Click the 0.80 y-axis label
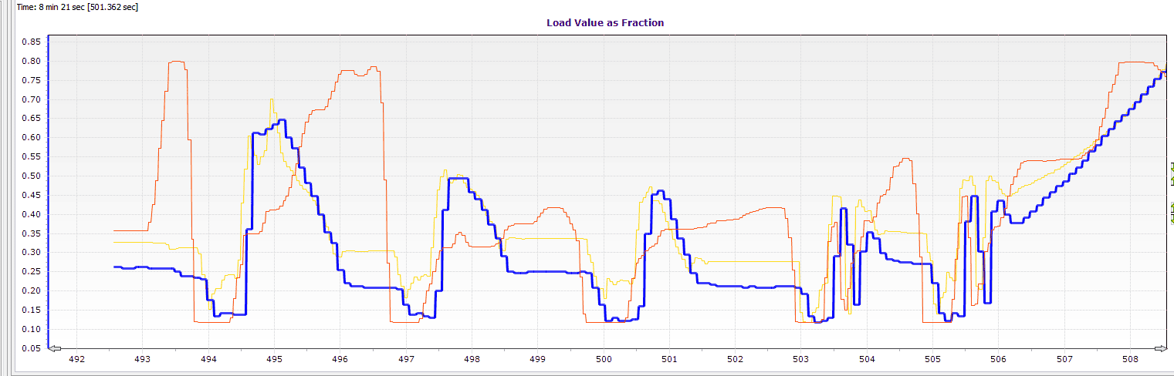Viewport: 1174px width, 376px height. coord(32,61)
